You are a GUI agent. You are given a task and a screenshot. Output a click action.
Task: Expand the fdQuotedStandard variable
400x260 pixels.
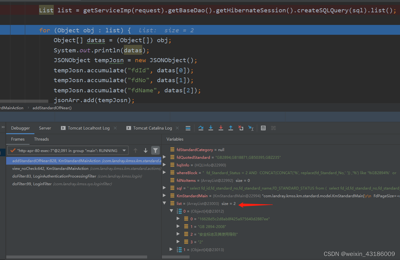165,157
